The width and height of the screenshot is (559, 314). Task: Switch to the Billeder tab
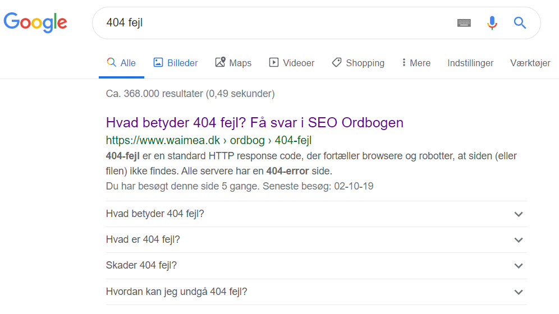pos(182,63)
